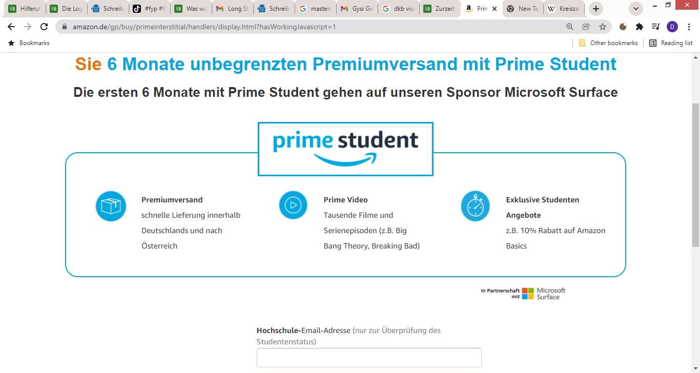Click the Hochschule email address input field
This screenshot has height=373, width=700.
369,358
